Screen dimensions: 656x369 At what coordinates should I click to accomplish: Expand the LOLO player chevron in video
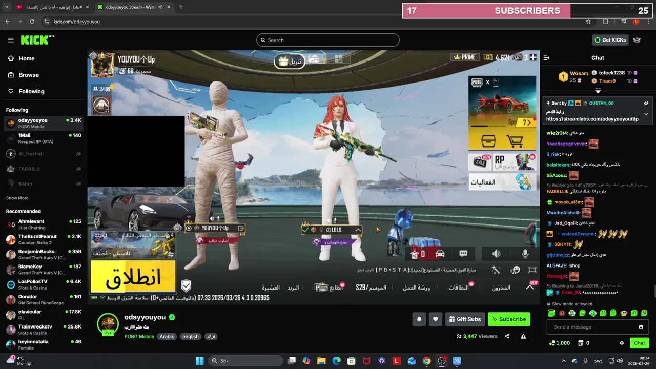click(x=358, y=230)
